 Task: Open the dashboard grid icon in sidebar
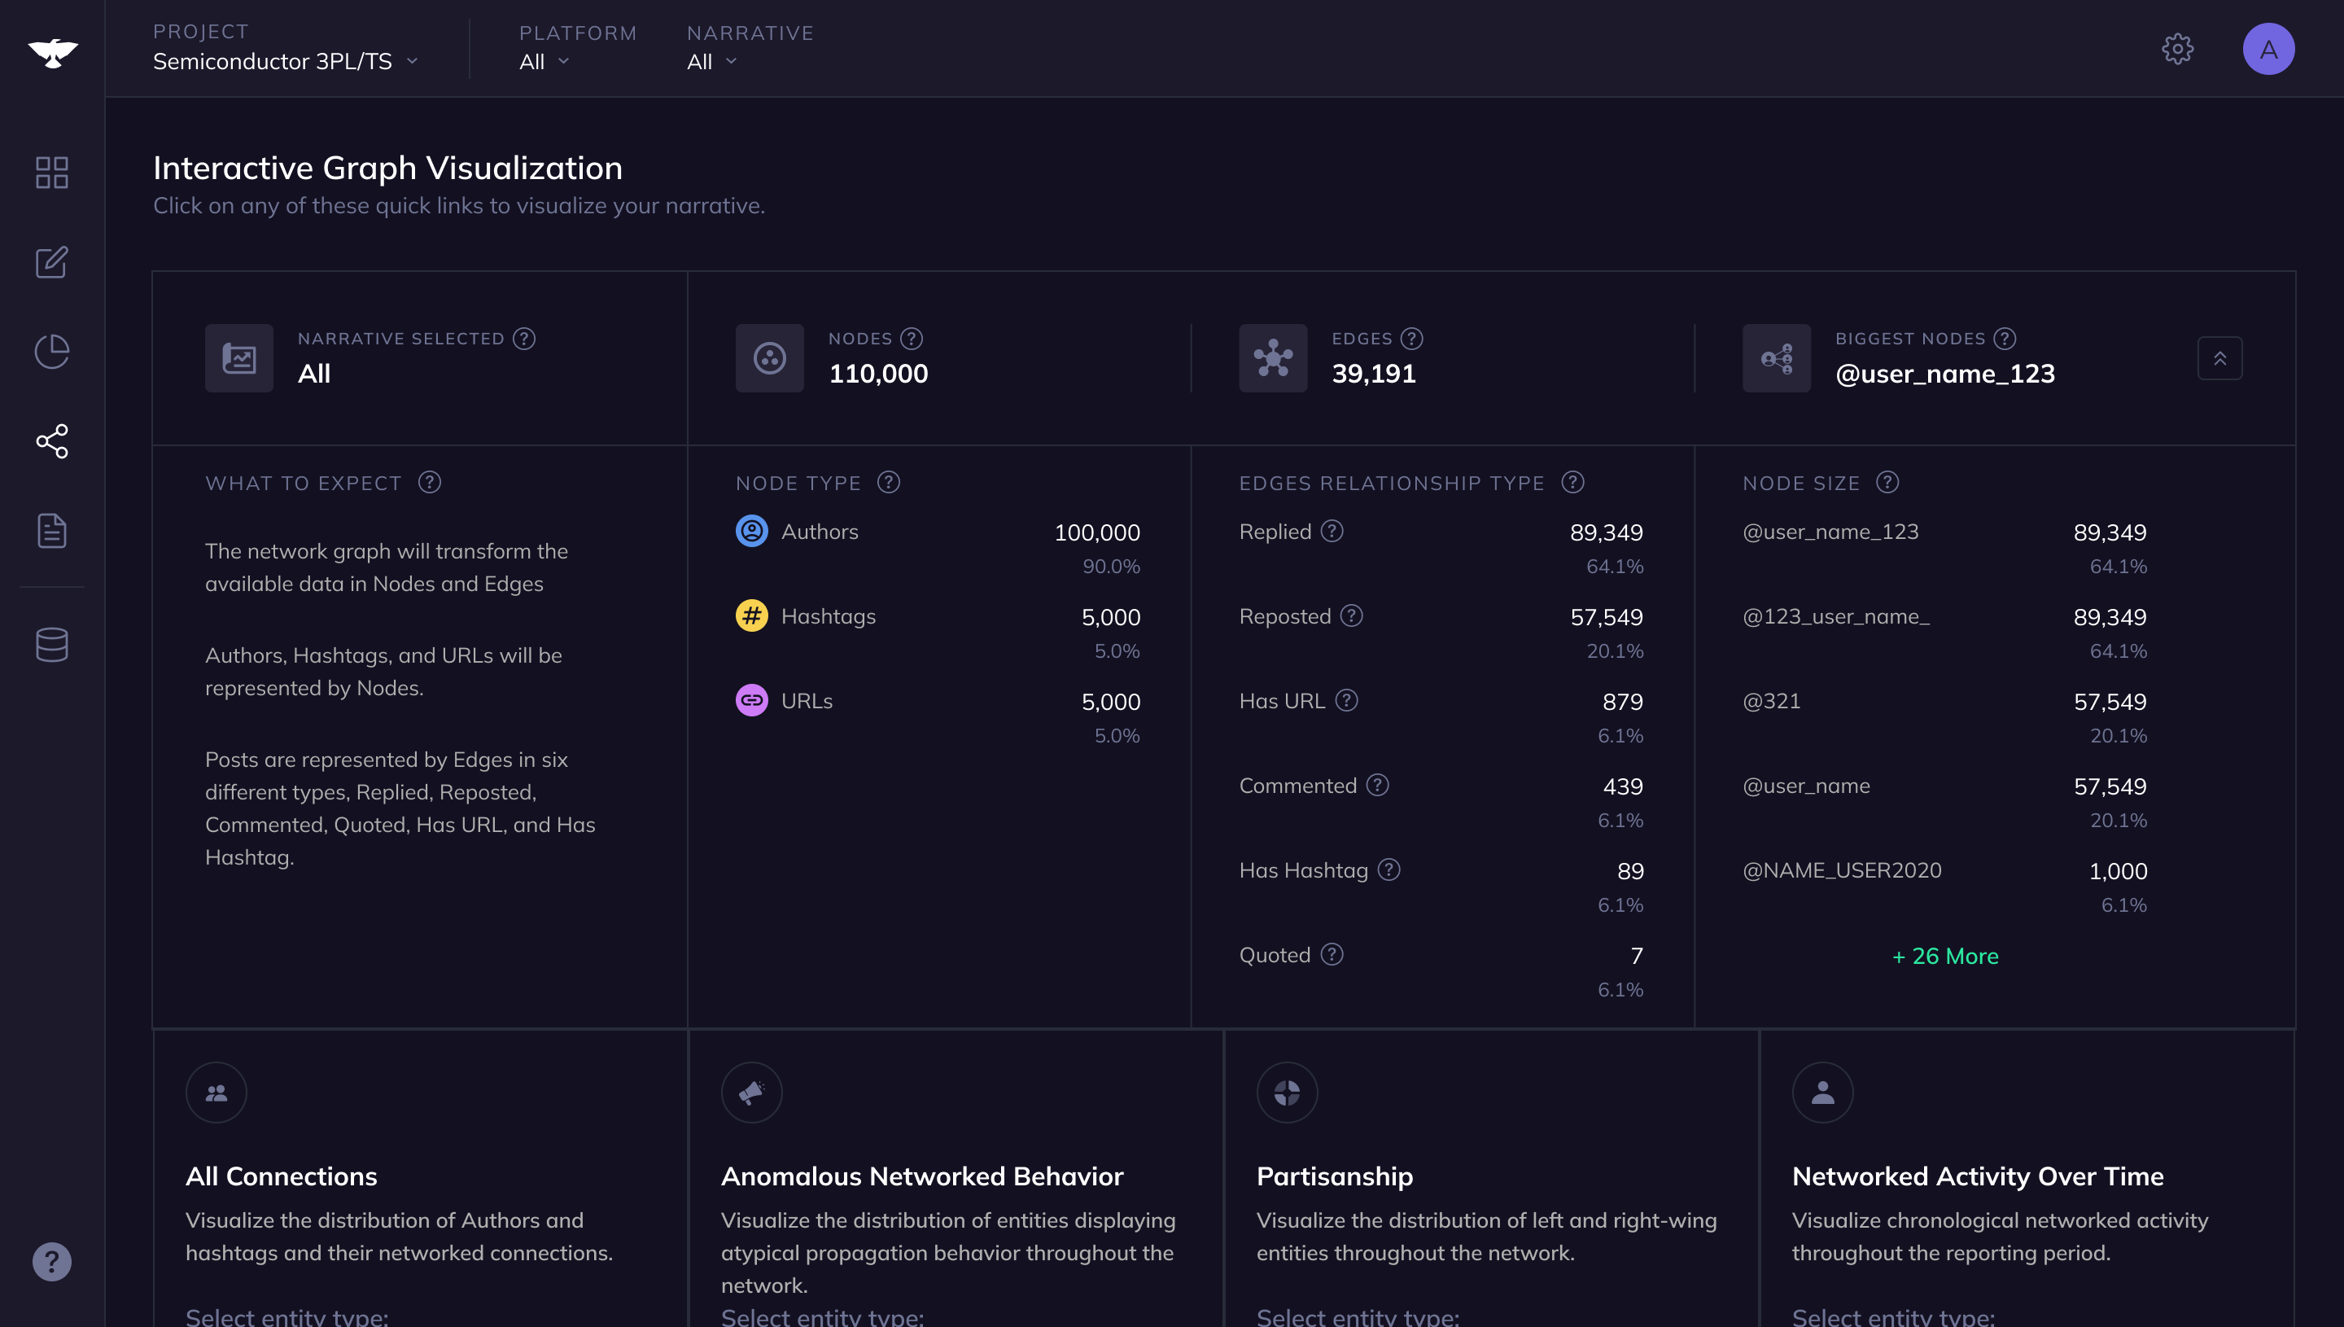[52, 173]
